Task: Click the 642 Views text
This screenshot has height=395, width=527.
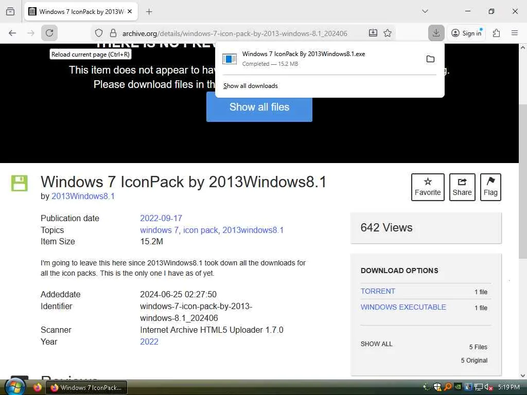Action: click(387, 227)
